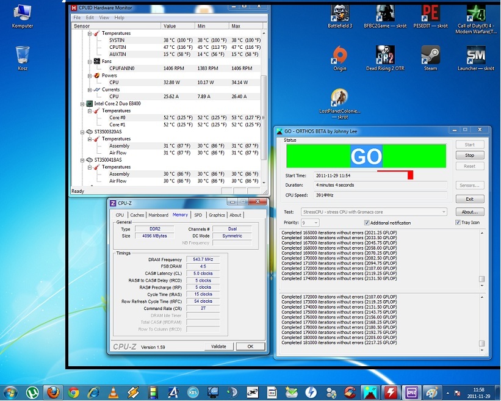The height and width of the screenshot is (401, 501).
Task: Click upper ORTHOS log scrollbar thumb
Action: click(482, 278)
